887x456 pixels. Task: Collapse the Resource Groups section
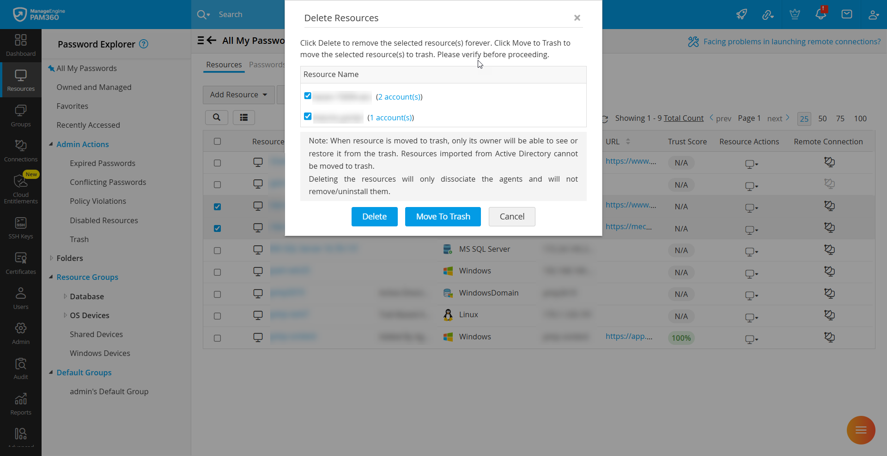[51, 277]
